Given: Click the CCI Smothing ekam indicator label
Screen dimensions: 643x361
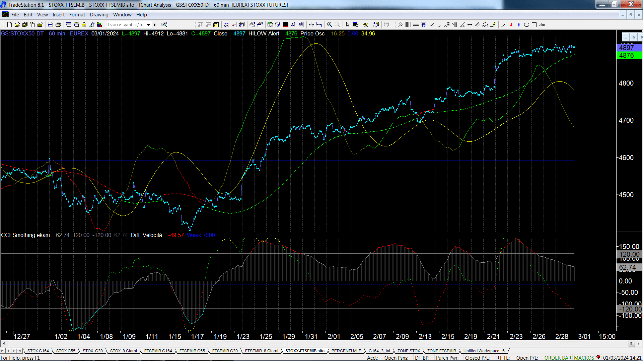Looking at the screenshot, I should (x=25, y=235).
